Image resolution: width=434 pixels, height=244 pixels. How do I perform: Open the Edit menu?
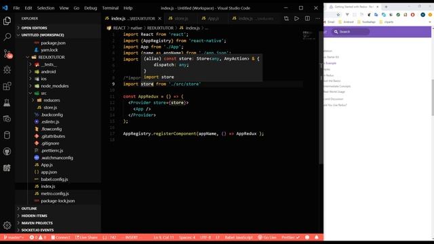(x=28, y=8)
